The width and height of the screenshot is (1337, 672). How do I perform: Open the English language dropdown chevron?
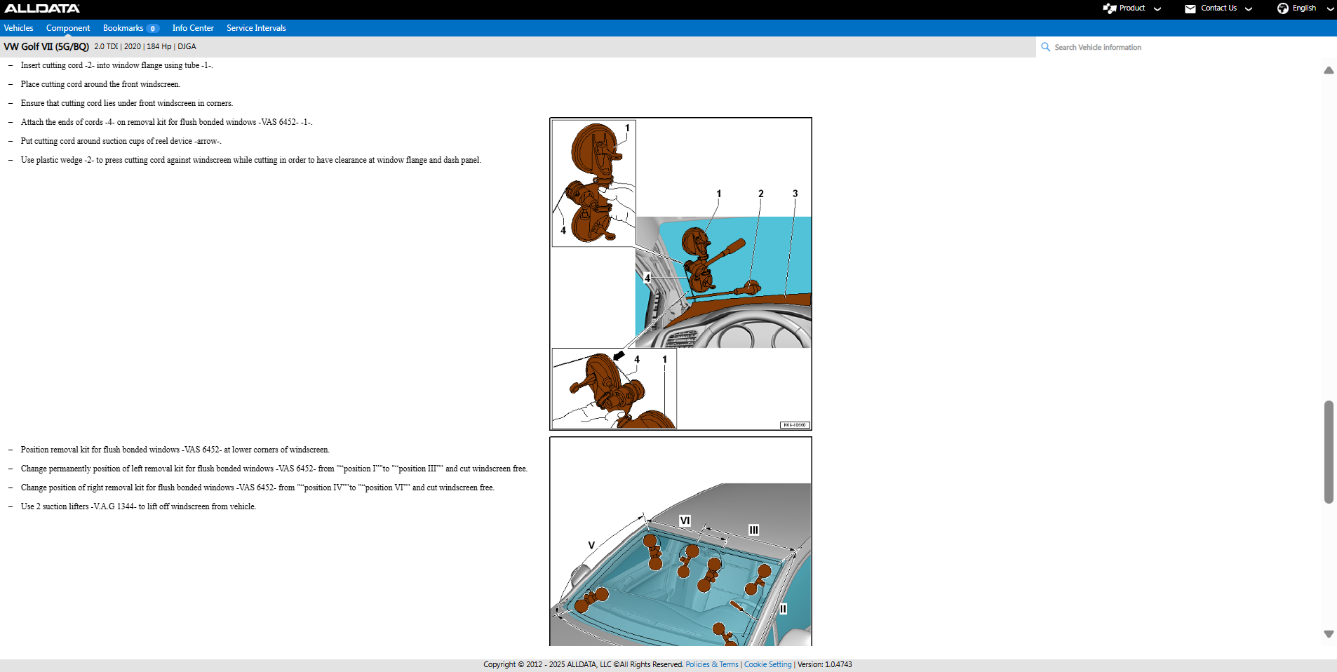1329,9
